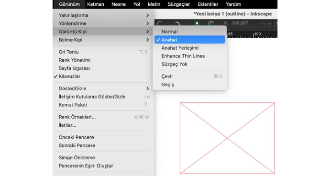This screenshot has width=330, height=176.
Task: Select Anahat Yerleşimi display mode
Action: (189, 48)
